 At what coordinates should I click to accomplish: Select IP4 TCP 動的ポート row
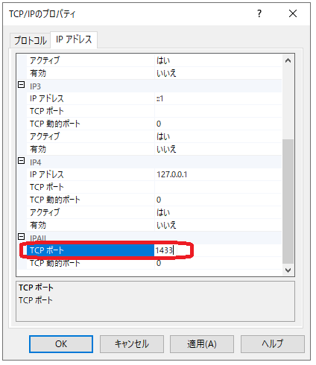click(x=154, y=200)
